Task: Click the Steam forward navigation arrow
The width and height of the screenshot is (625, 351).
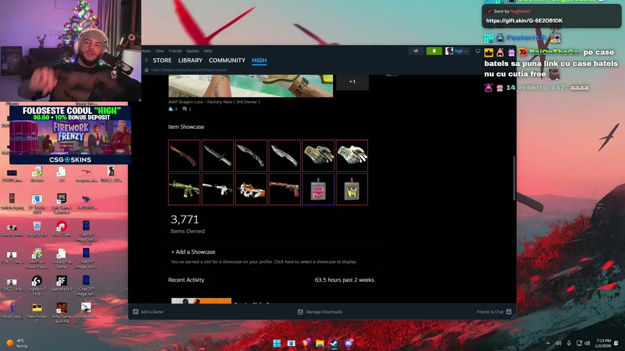Action: tap(146, 60)
